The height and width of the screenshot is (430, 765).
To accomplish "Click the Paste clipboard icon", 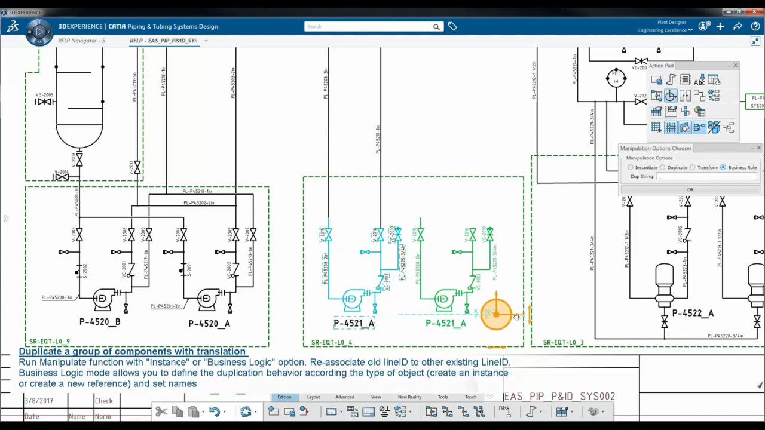I will [x=192, y=411].
